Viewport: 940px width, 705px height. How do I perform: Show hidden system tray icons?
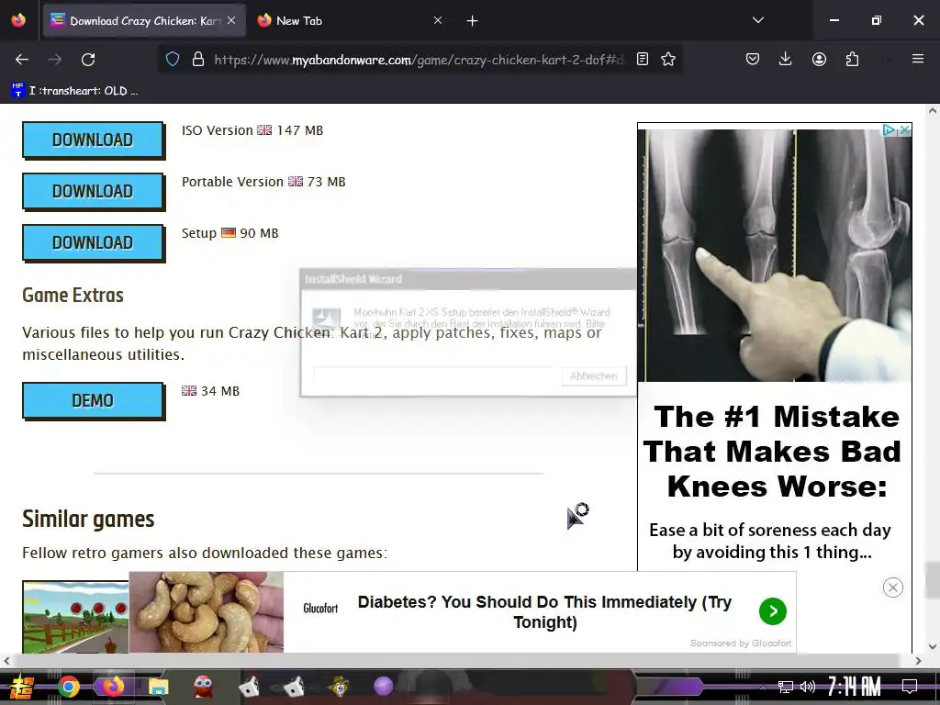pos(763,687)
